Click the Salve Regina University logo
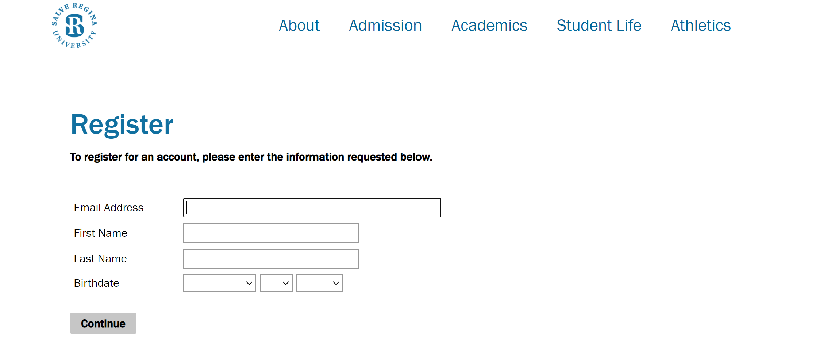 pyautogui.click(x=74, y=26)
